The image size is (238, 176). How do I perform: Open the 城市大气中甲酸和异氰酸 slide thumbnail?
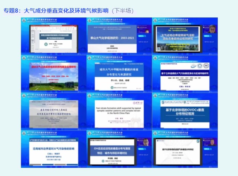119,73
